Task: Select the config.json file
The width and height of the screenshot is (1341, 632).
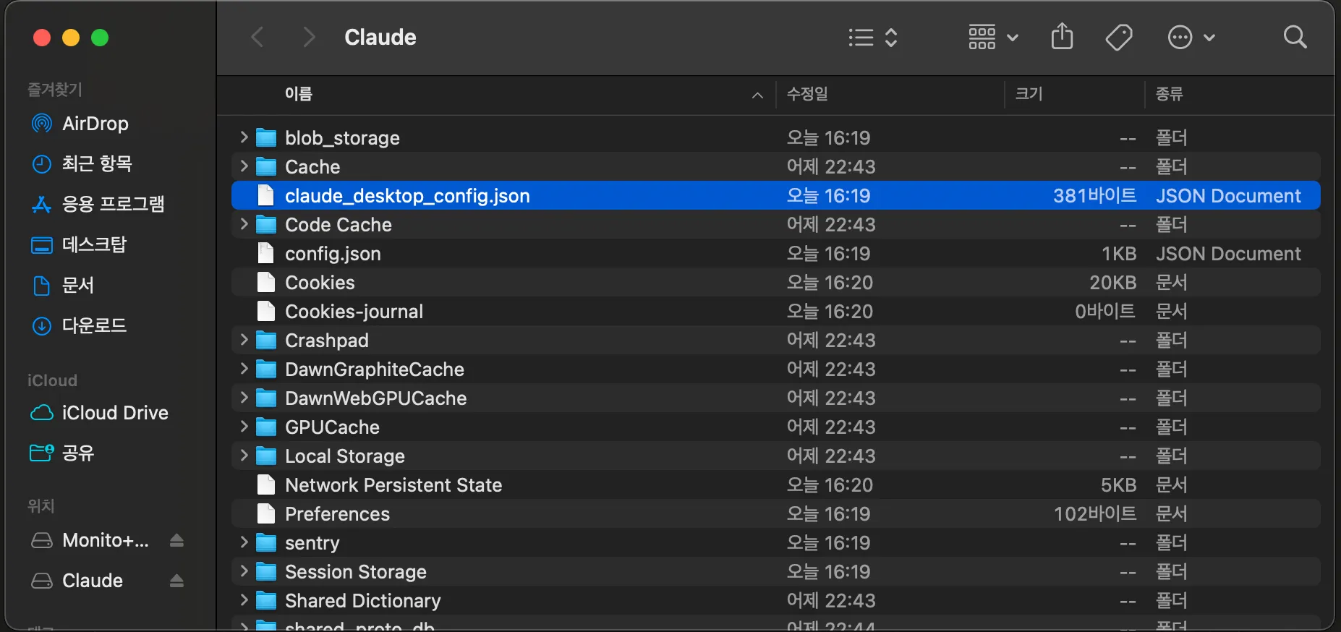Action: (775, 253)
